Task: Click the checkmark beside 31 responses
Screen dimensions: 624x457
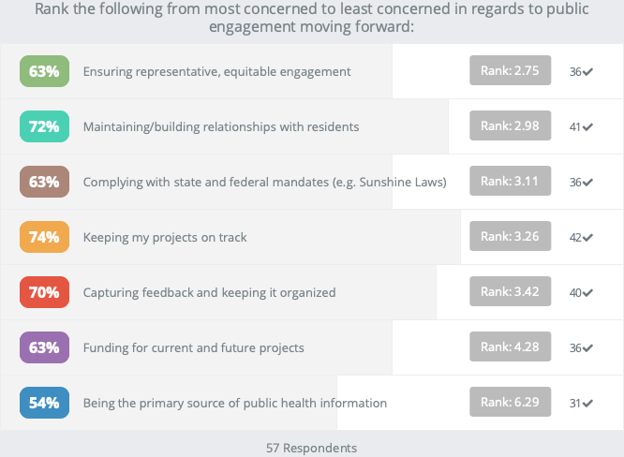Action: click(587, 404)
